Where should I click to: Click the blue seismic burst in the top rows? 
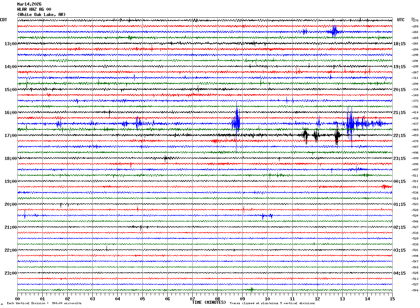334,32
